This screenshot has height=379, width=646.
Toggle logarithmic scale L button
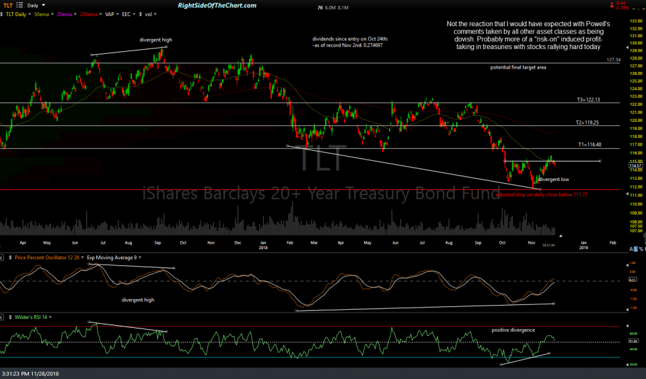click(636, 249)
